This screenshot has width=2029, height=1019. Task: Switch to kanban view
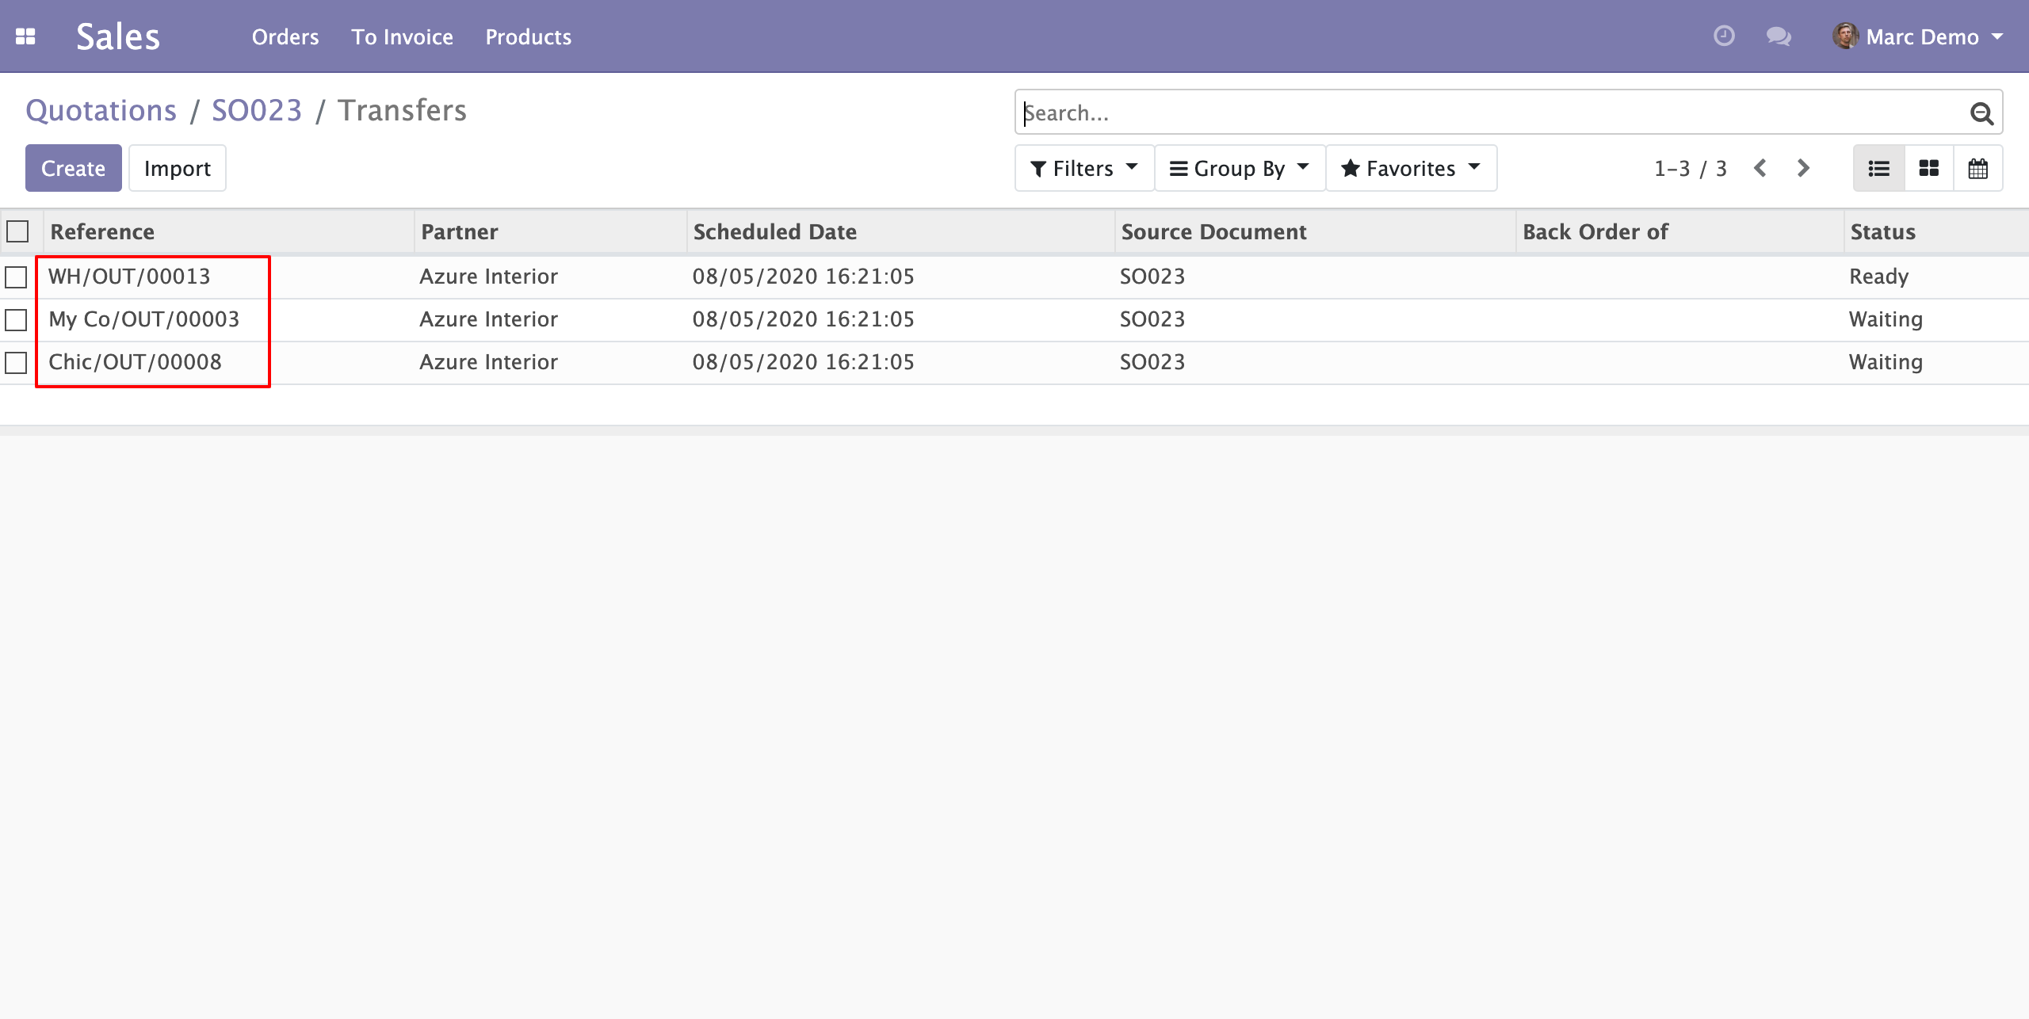coord(1928,168)
